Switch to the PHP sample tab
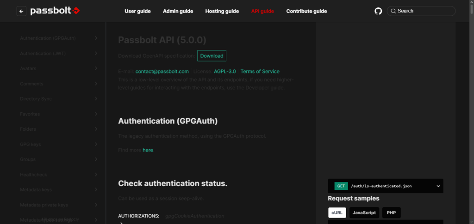474x224 pixels. (391, 212)
